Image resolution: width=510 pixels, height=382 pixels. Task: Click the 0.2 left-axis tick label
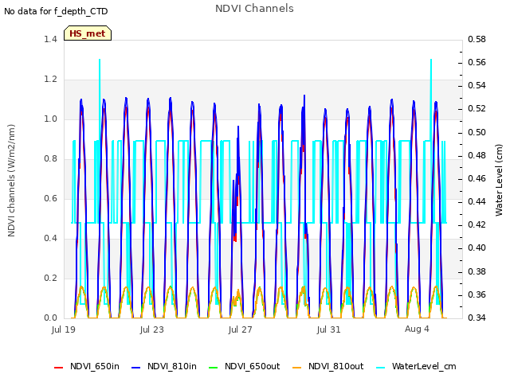coord(50,278)
